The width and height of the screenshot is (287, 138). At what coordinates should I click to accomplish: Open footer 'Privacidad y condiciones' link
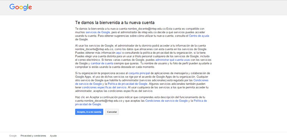(x=33, y=136)
